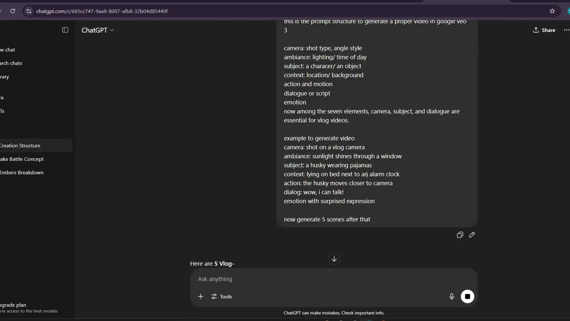Viewport: 570px width, 321px height.
Task: Click the 'emotion with surprised expression' line
Action: tap(329, 201)
